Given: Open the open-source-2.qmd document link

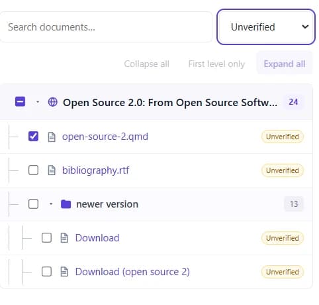Looking at the screenshot, I should [x=105, y=137].
